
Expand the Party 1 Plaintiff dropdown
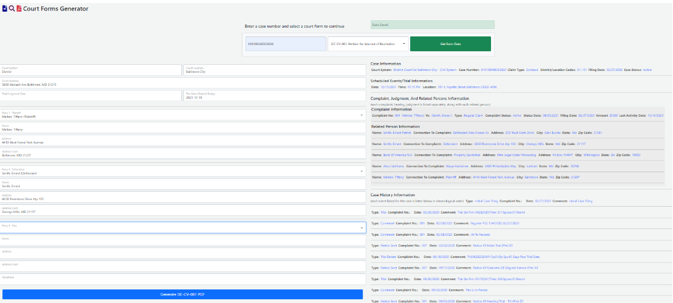[x=182, y=115]
